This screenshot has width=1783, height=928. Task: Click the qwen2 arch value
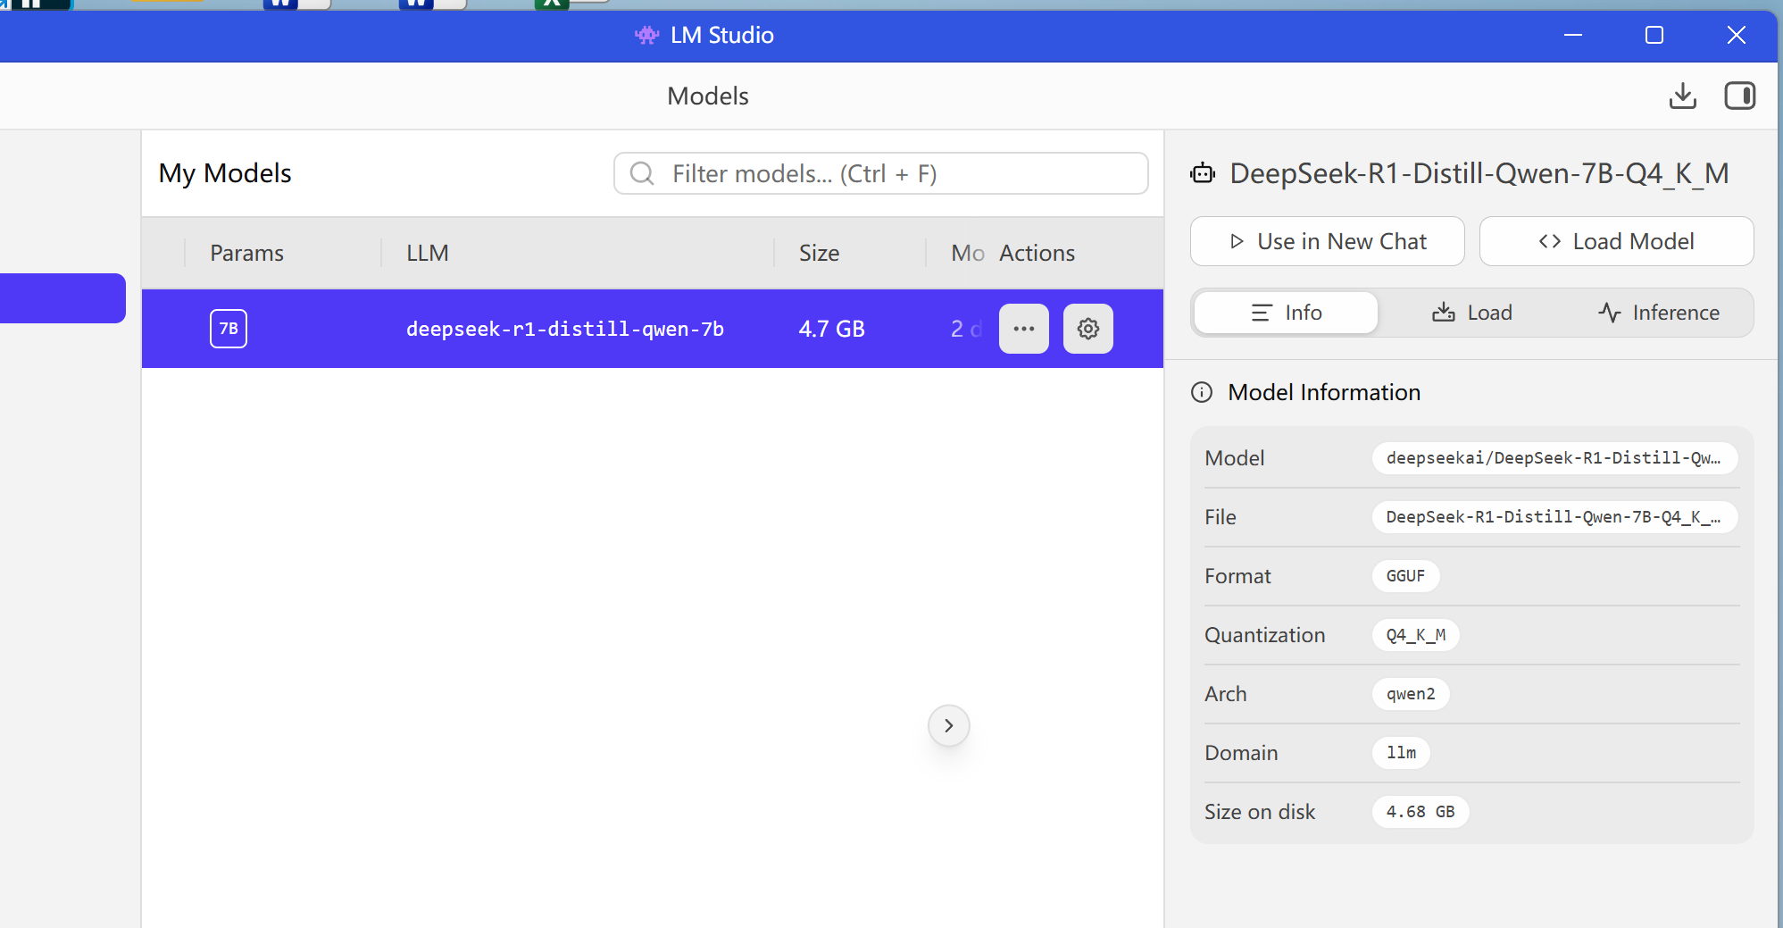(x=1411, y=694)
